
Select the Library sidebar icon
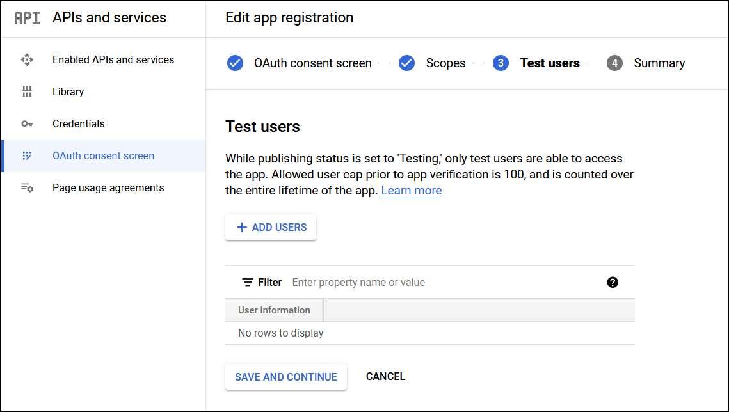click(27, 91)
